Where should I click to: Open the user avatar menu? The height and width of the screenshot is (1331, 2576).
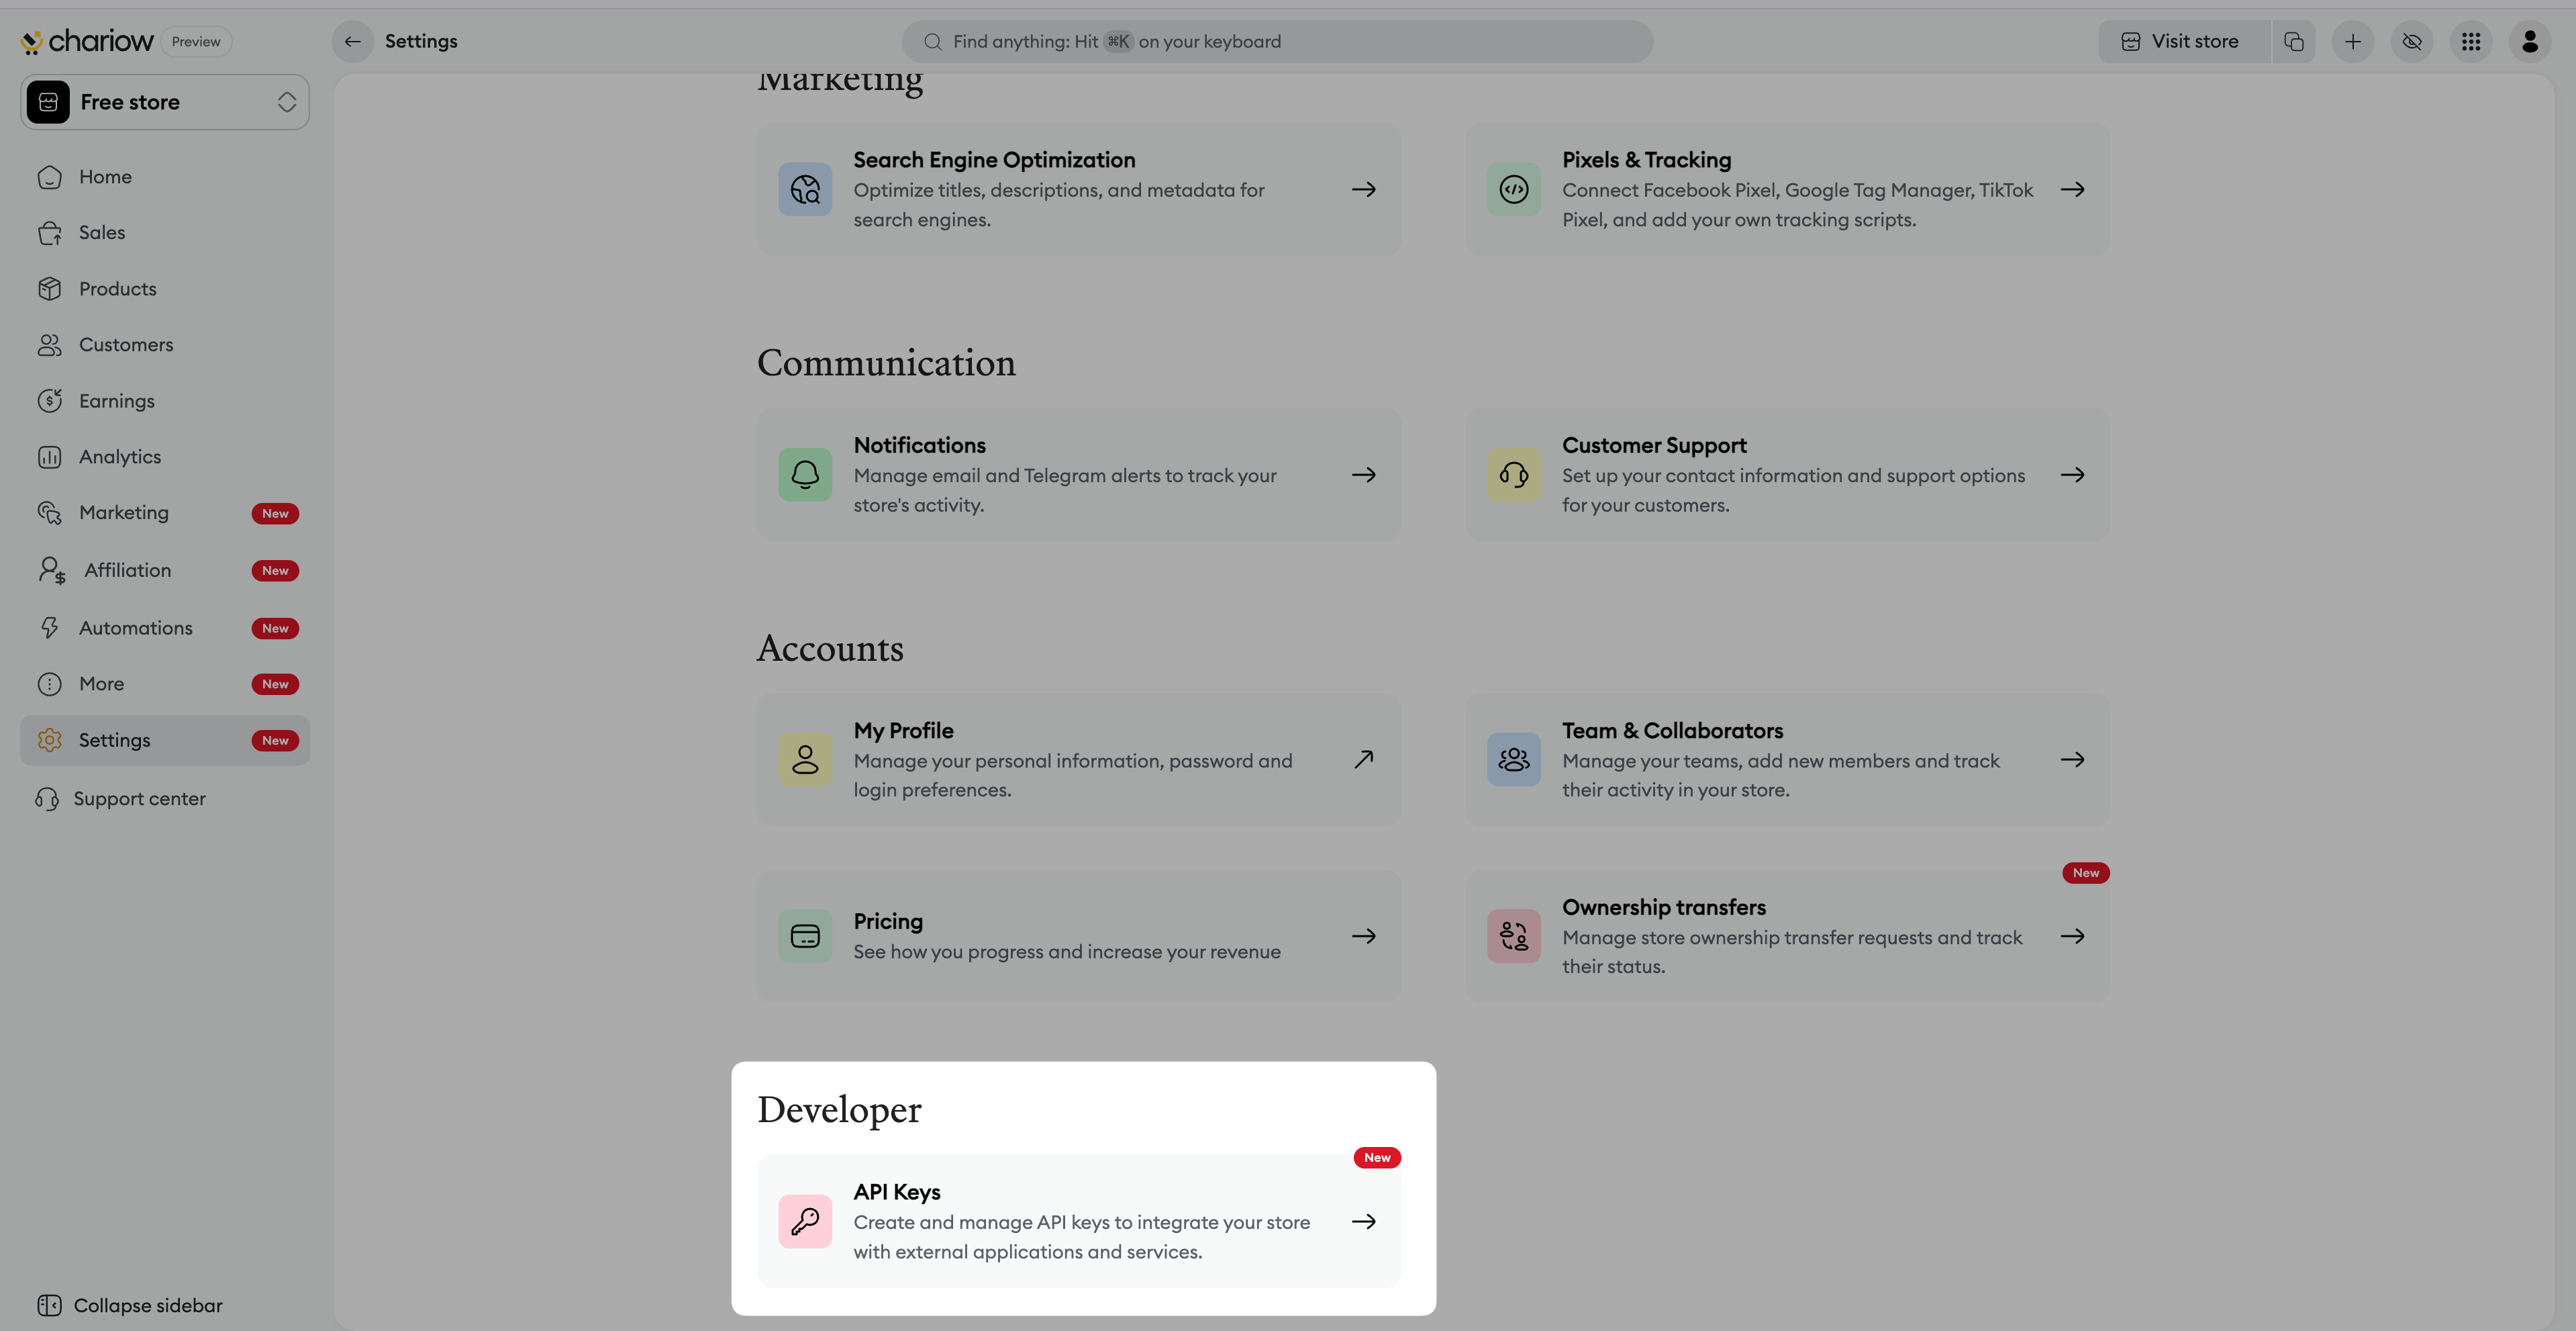(x=2530, y=41)
